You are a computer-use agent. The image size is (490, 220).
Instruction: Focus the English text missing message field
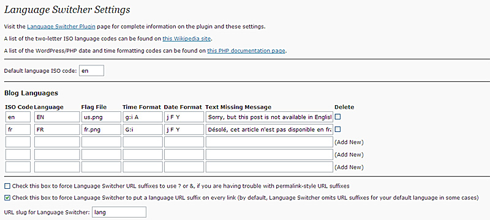coord(269,117)
